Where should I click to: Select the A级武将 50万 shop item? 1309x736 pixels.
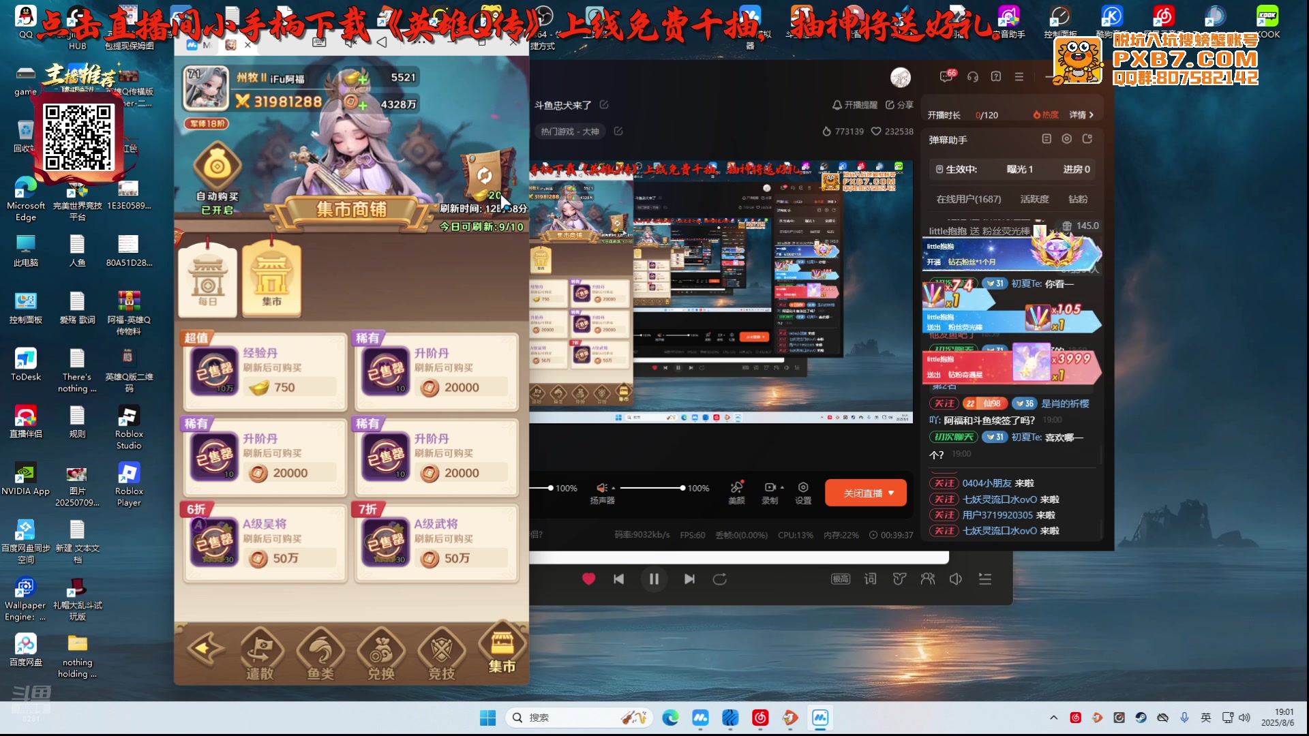click(x=436, y=543)
